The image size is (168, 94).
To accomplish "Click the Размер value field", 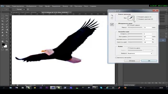I will pos(24,9).
